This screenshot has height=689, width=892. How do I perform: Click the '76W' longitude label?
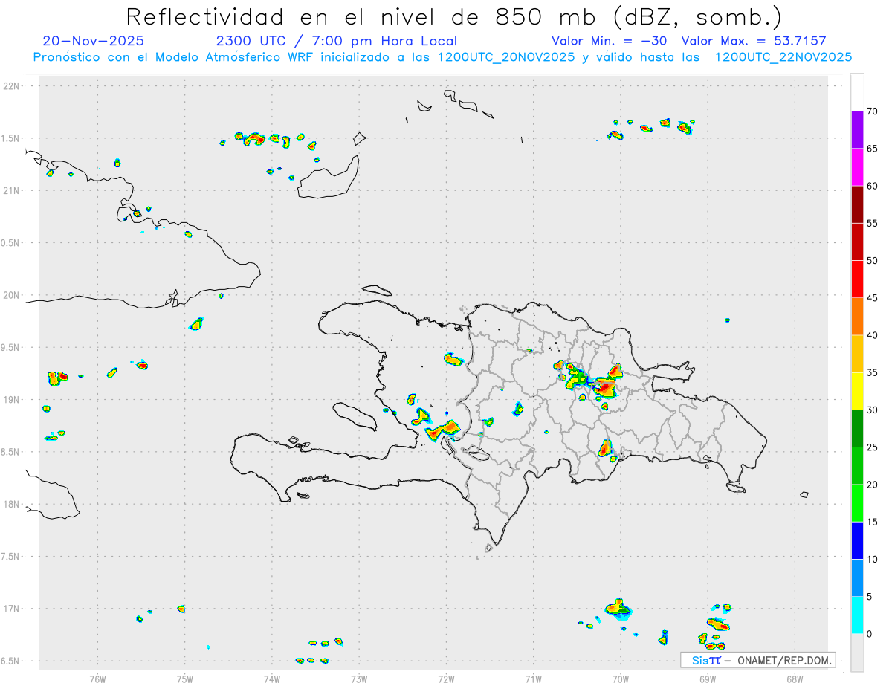tap(97, 679)
